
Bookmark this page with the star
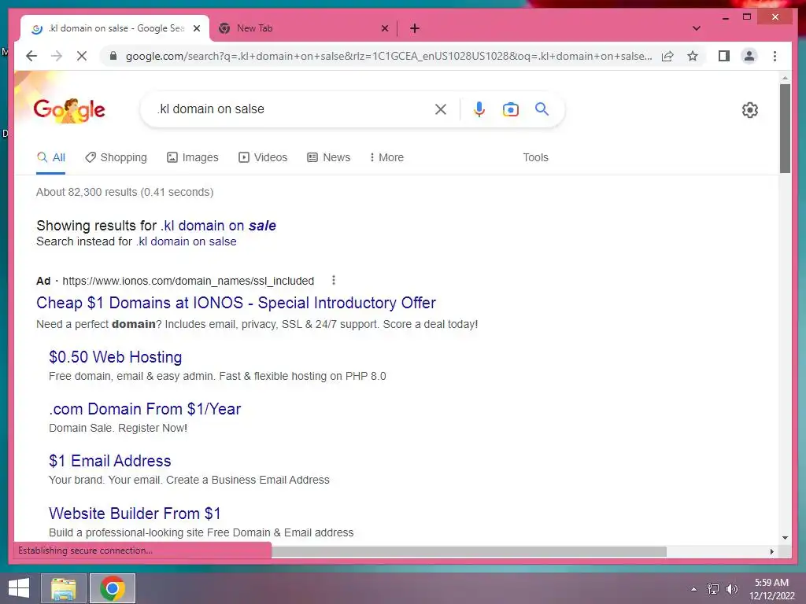[693, 56]
